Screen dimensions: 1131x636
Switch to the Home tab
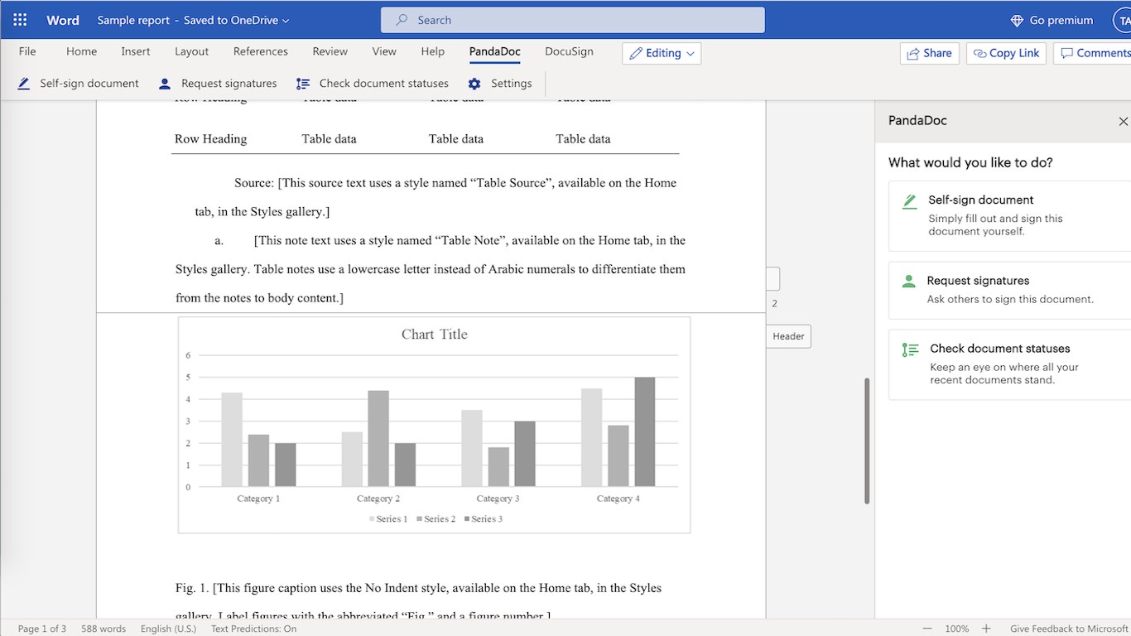pyautogui.click(x=82, y=51)
